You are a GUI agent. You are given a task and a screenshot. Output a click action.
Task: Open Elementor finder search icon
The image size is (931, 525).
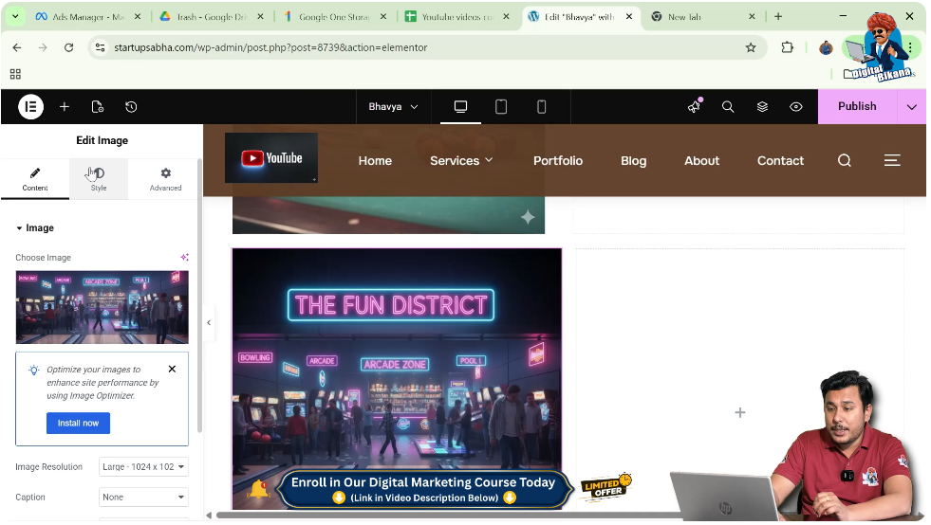point(728,107)
